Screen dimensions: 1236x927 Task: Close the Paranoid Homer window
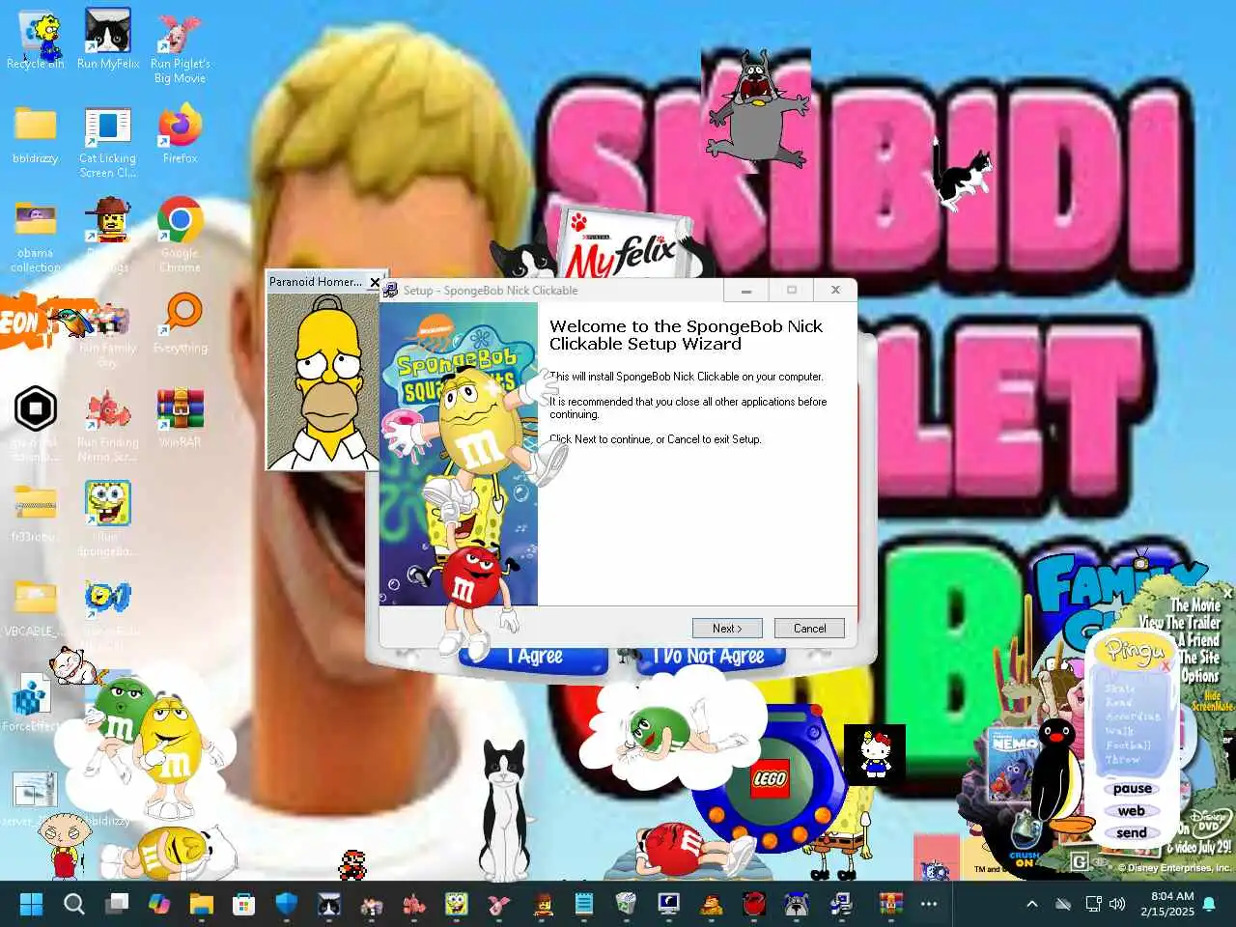click(x=375, y=282)
